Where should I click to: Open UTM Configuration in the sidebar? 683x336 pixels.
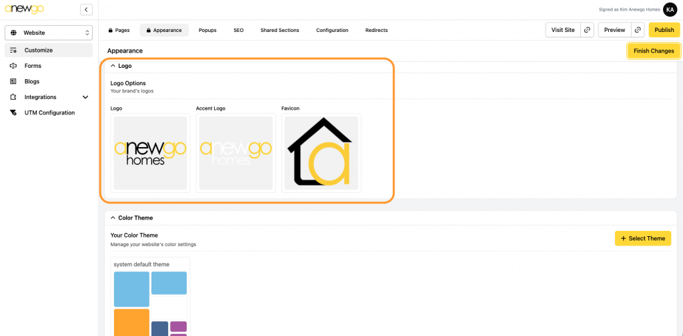[49, 112]
